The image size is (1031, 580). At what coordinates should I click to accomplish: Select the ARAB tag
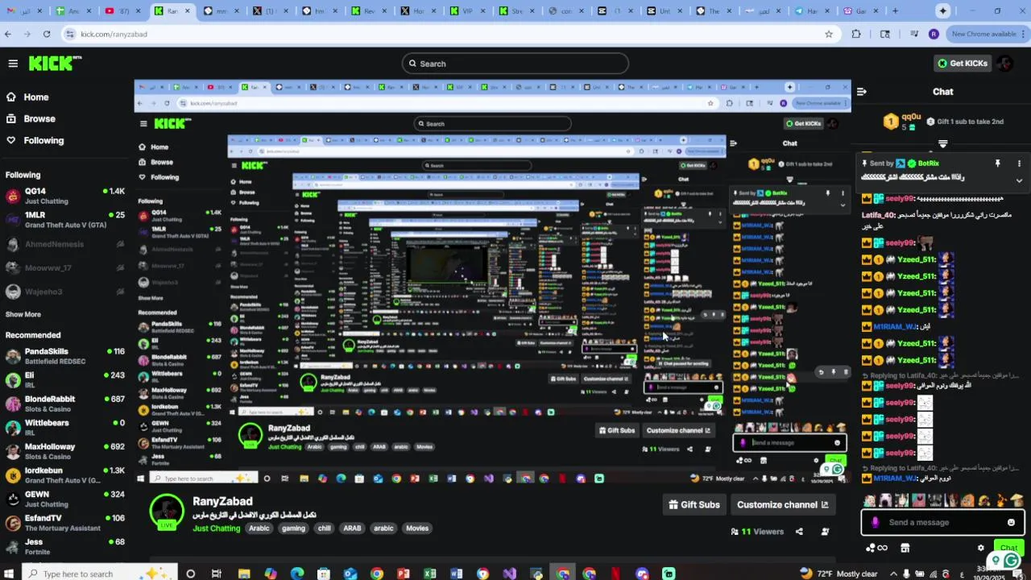pyautogui.click(x=352, y=528)
